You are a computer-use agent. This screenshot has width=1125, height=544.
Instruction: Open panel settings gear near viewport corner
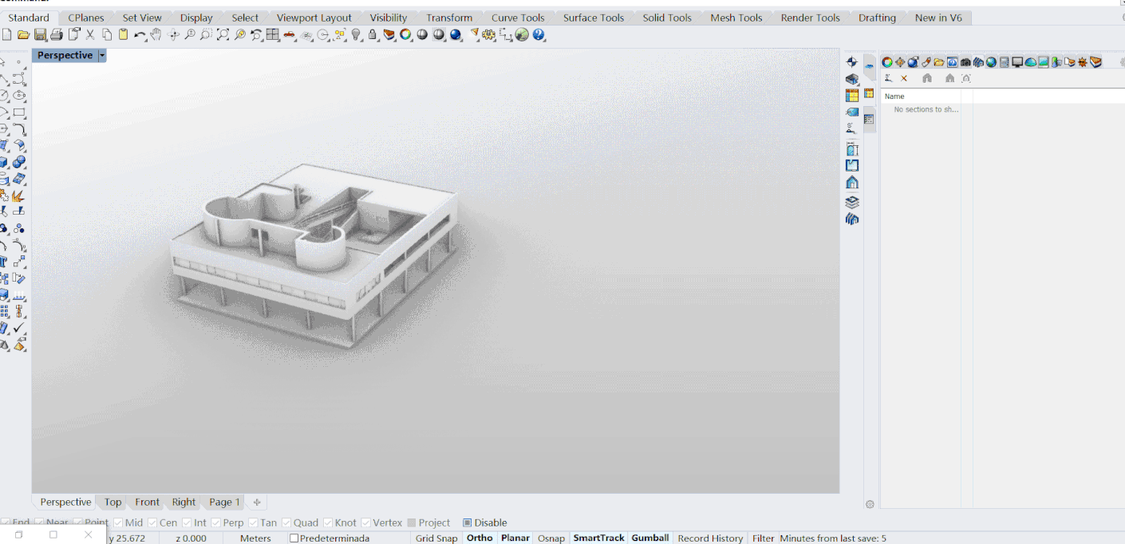870,504
